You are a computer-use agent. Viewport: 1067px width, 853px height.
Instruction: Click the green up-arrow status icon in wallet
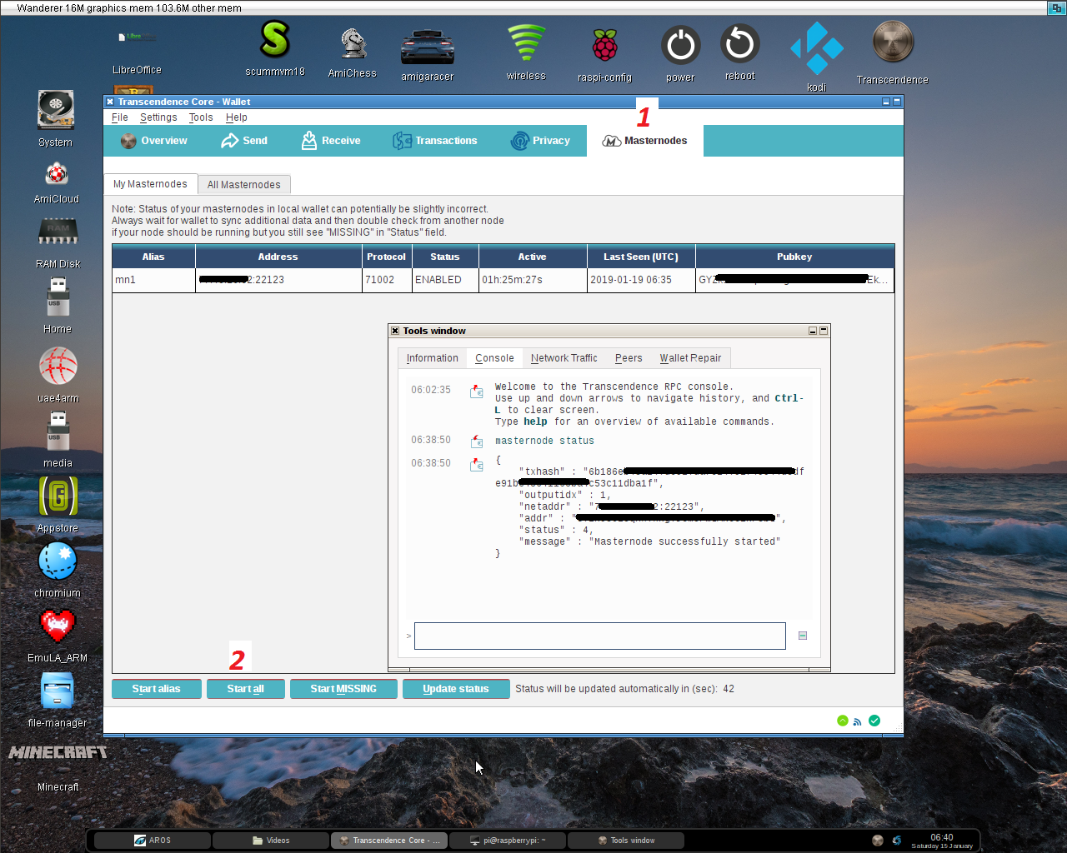[x=843, y=721]
